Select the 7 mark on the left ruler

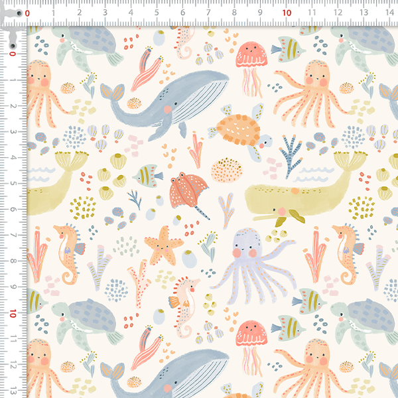pyautogui.click(x=13, y=235)
